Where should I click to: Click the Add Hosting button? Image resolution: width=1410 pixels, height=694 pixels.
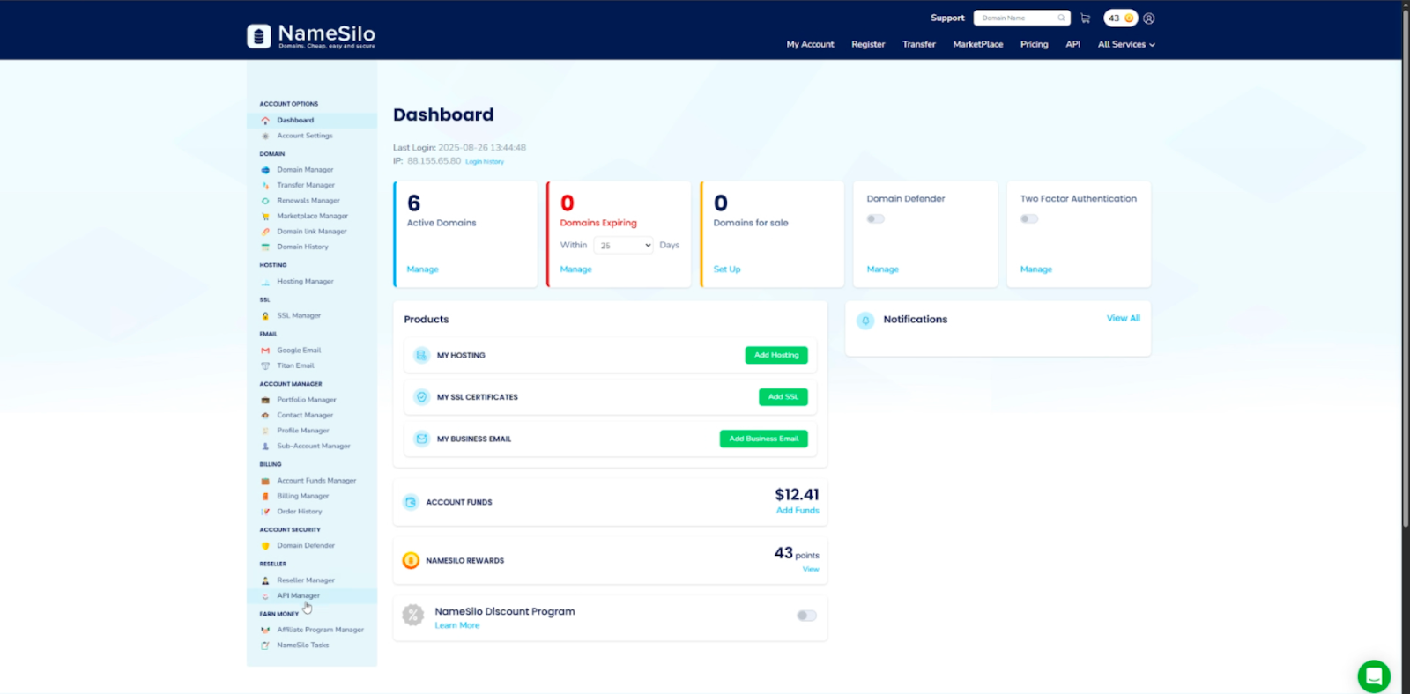pyautogui.click(x=776, y=355)
